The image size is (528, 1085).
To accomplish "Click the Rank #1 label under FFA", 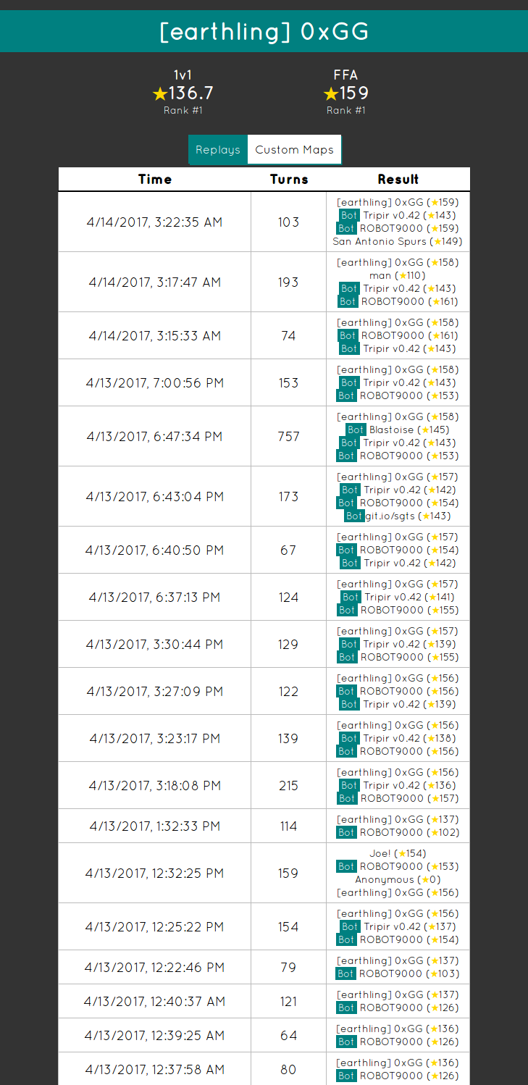I will pos(345,111).
